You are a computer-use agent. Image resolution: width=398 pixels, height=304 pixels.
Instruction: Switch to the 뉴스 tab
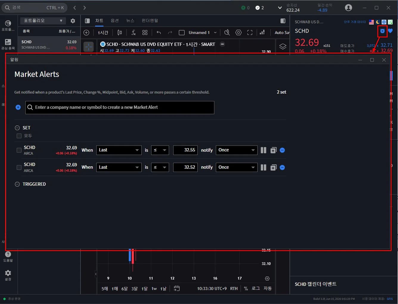coord(130,21)
